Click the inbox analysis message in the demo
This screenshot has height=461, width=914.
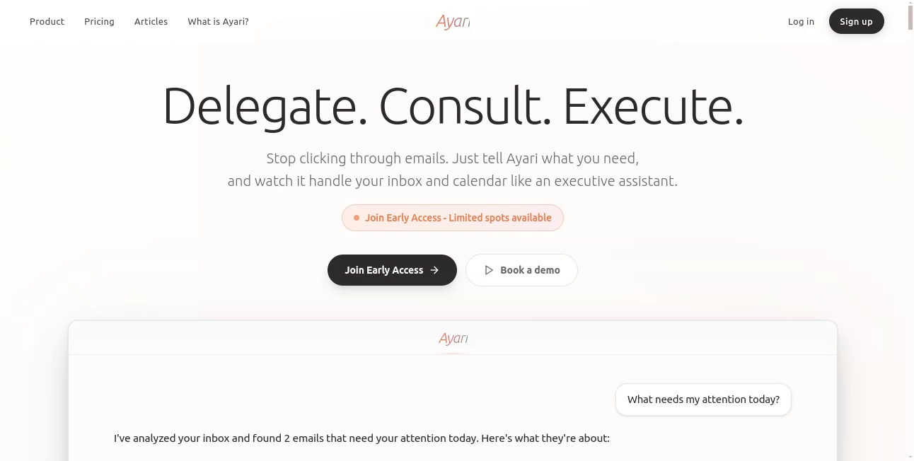tap(361, 438)
